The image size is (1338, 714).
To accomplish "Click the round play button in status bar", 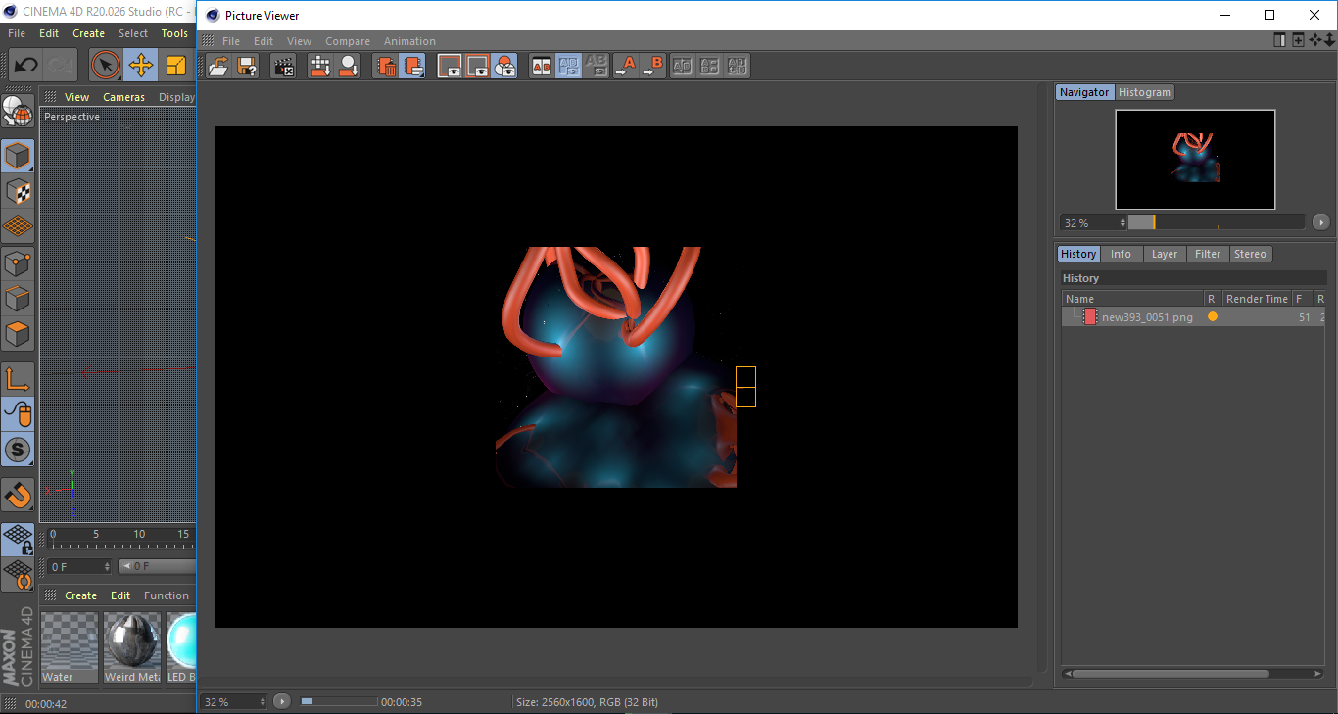I will tap(282, 701).
